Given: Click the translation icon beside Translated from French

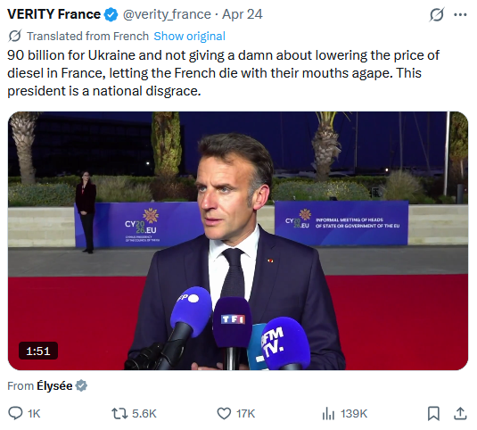Looking at the screenshot, I should click(15, 36).
